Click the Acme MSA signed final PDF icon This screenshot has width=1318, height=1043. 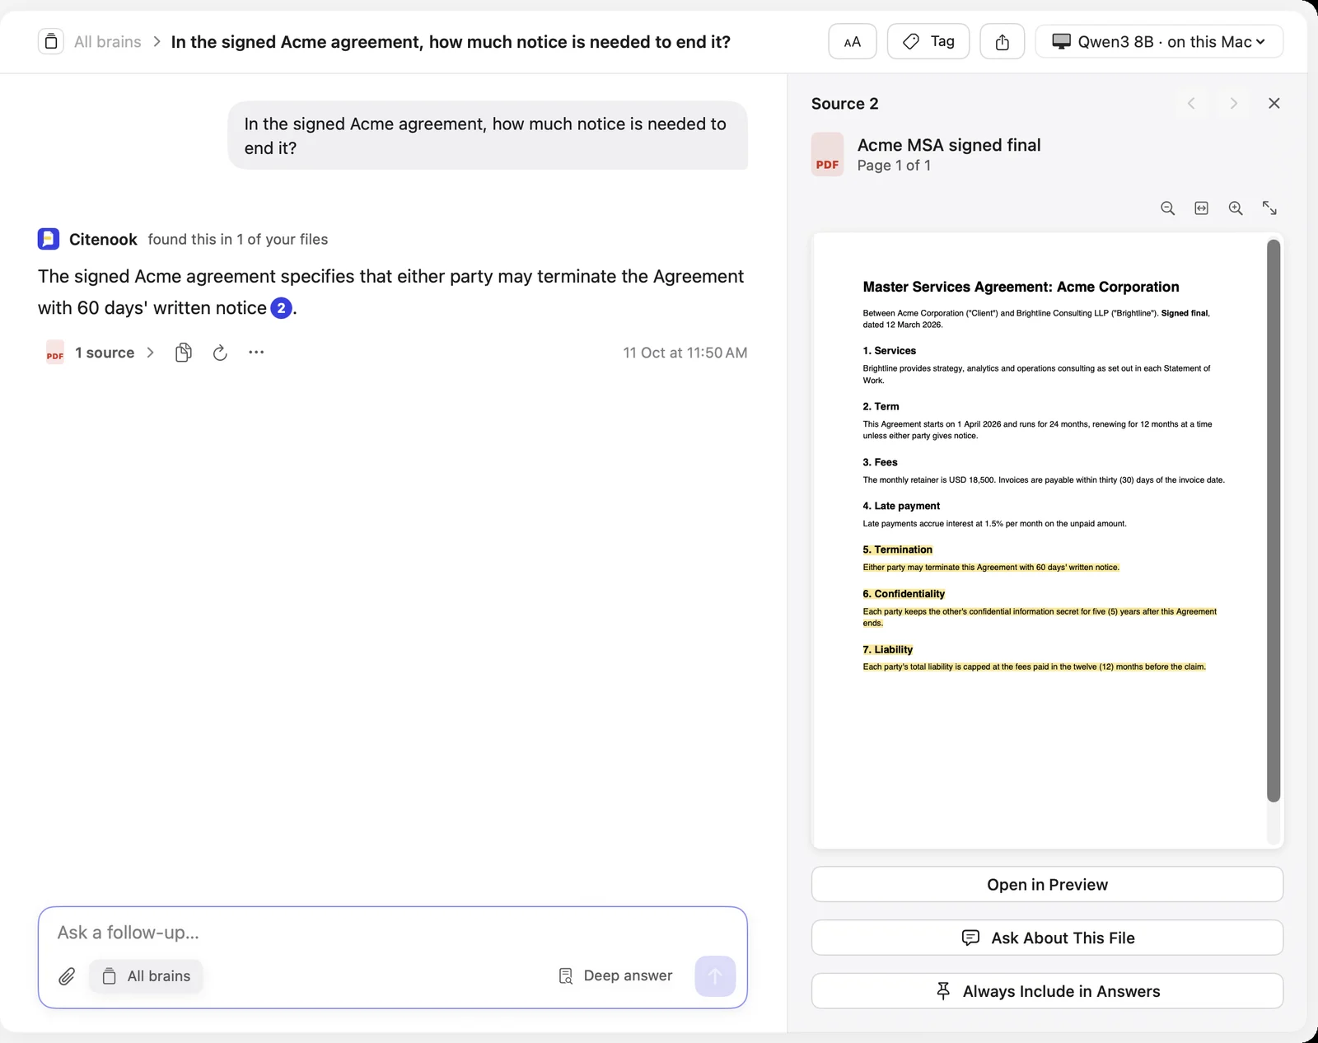[x=827, y=155]
